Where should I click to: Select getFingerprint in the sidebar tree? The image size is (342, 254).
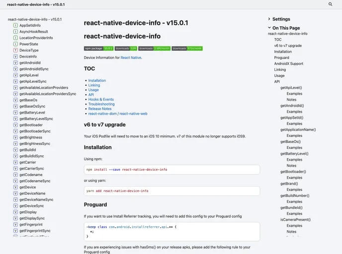point(32,224)
